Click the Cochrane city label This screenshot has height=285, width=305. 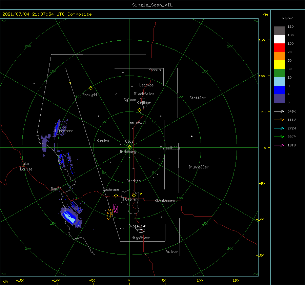point(111,189)
